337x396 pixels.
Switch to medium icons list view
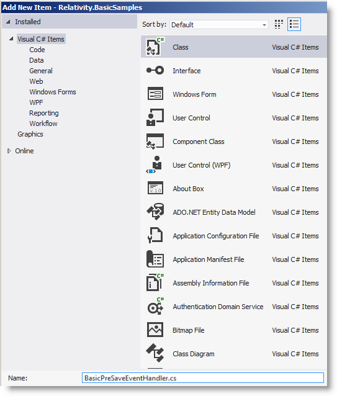pyautogui.click(x=294, y=24)
